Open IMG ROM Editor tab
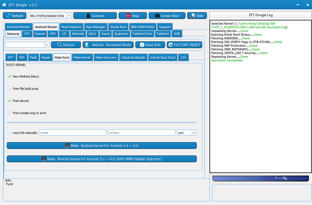Viewport: 312px width, 205px height. (x=143, y=27)
